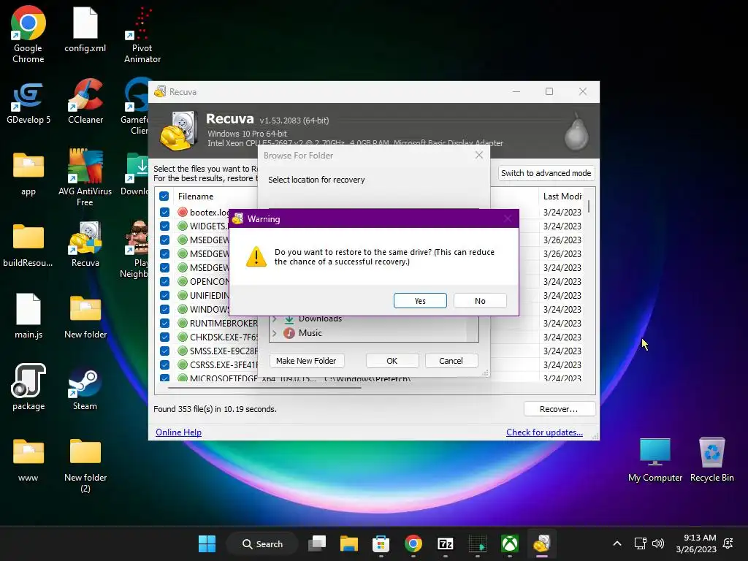Launch CCleaner desktop shortcut

85,102
